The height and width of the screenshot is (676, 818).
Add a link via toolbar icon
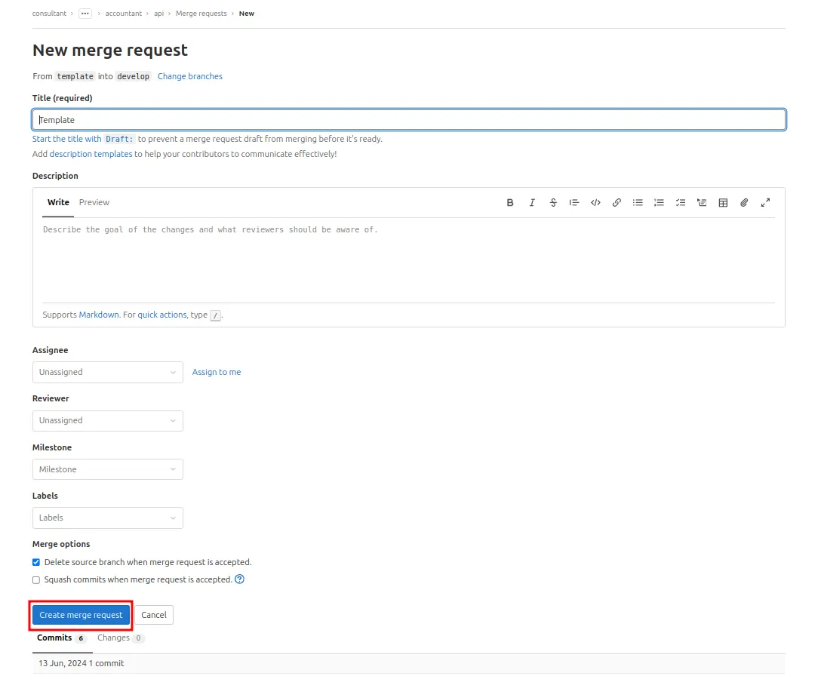(617, 203)
